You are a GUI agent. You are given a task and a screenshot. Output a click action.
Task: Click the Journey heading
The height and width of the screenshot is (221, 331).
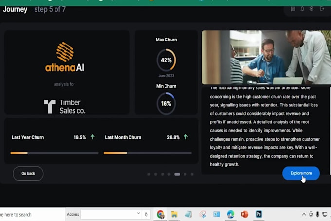tap(15, 10)
